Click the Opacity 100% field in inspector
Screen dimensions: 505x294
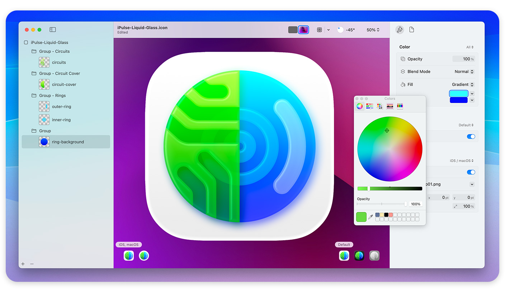pos(463,59)
